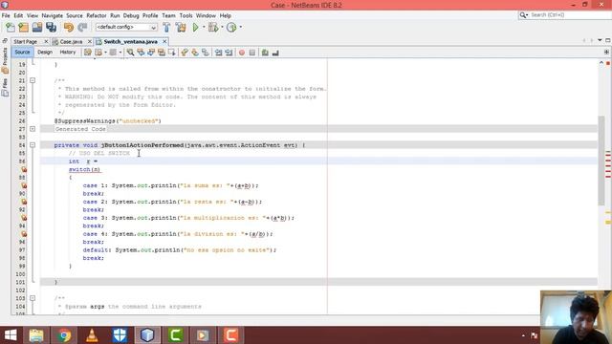Click the error marker icon on the switch(n) line
612x344 pixels.
(x=24, y=169)
